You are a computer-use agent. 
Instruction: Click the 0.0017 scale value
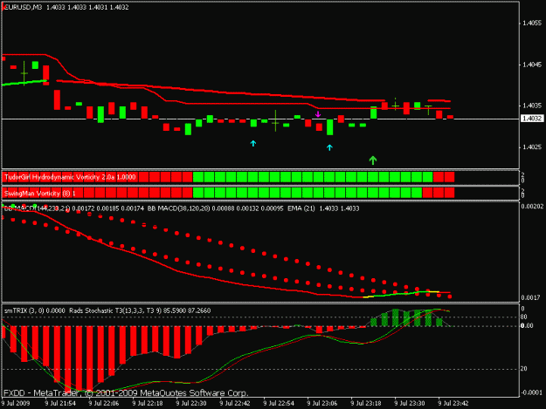(x=530, y=297)
